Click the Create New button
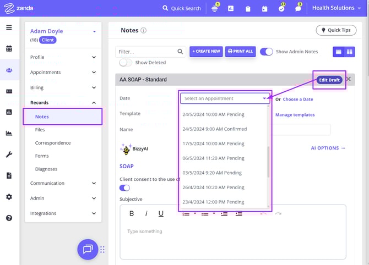The width and height of the screenshot is (369, 265). coord(206,51)
